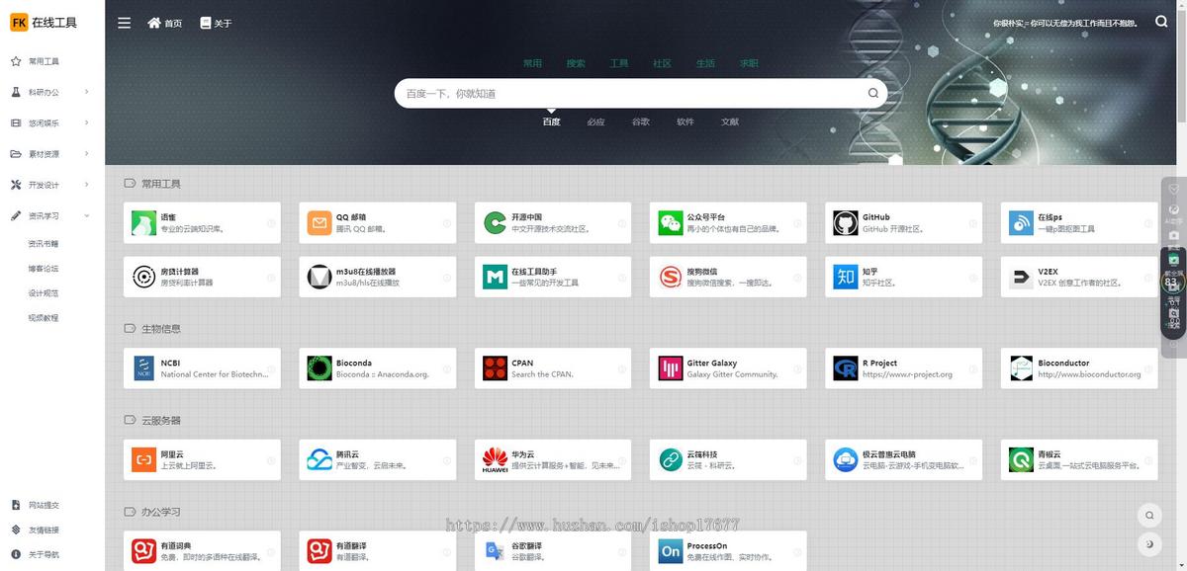Open the Bioconda card
The height and width of the screenshot is (571, 1187).
tap(378, 368)
